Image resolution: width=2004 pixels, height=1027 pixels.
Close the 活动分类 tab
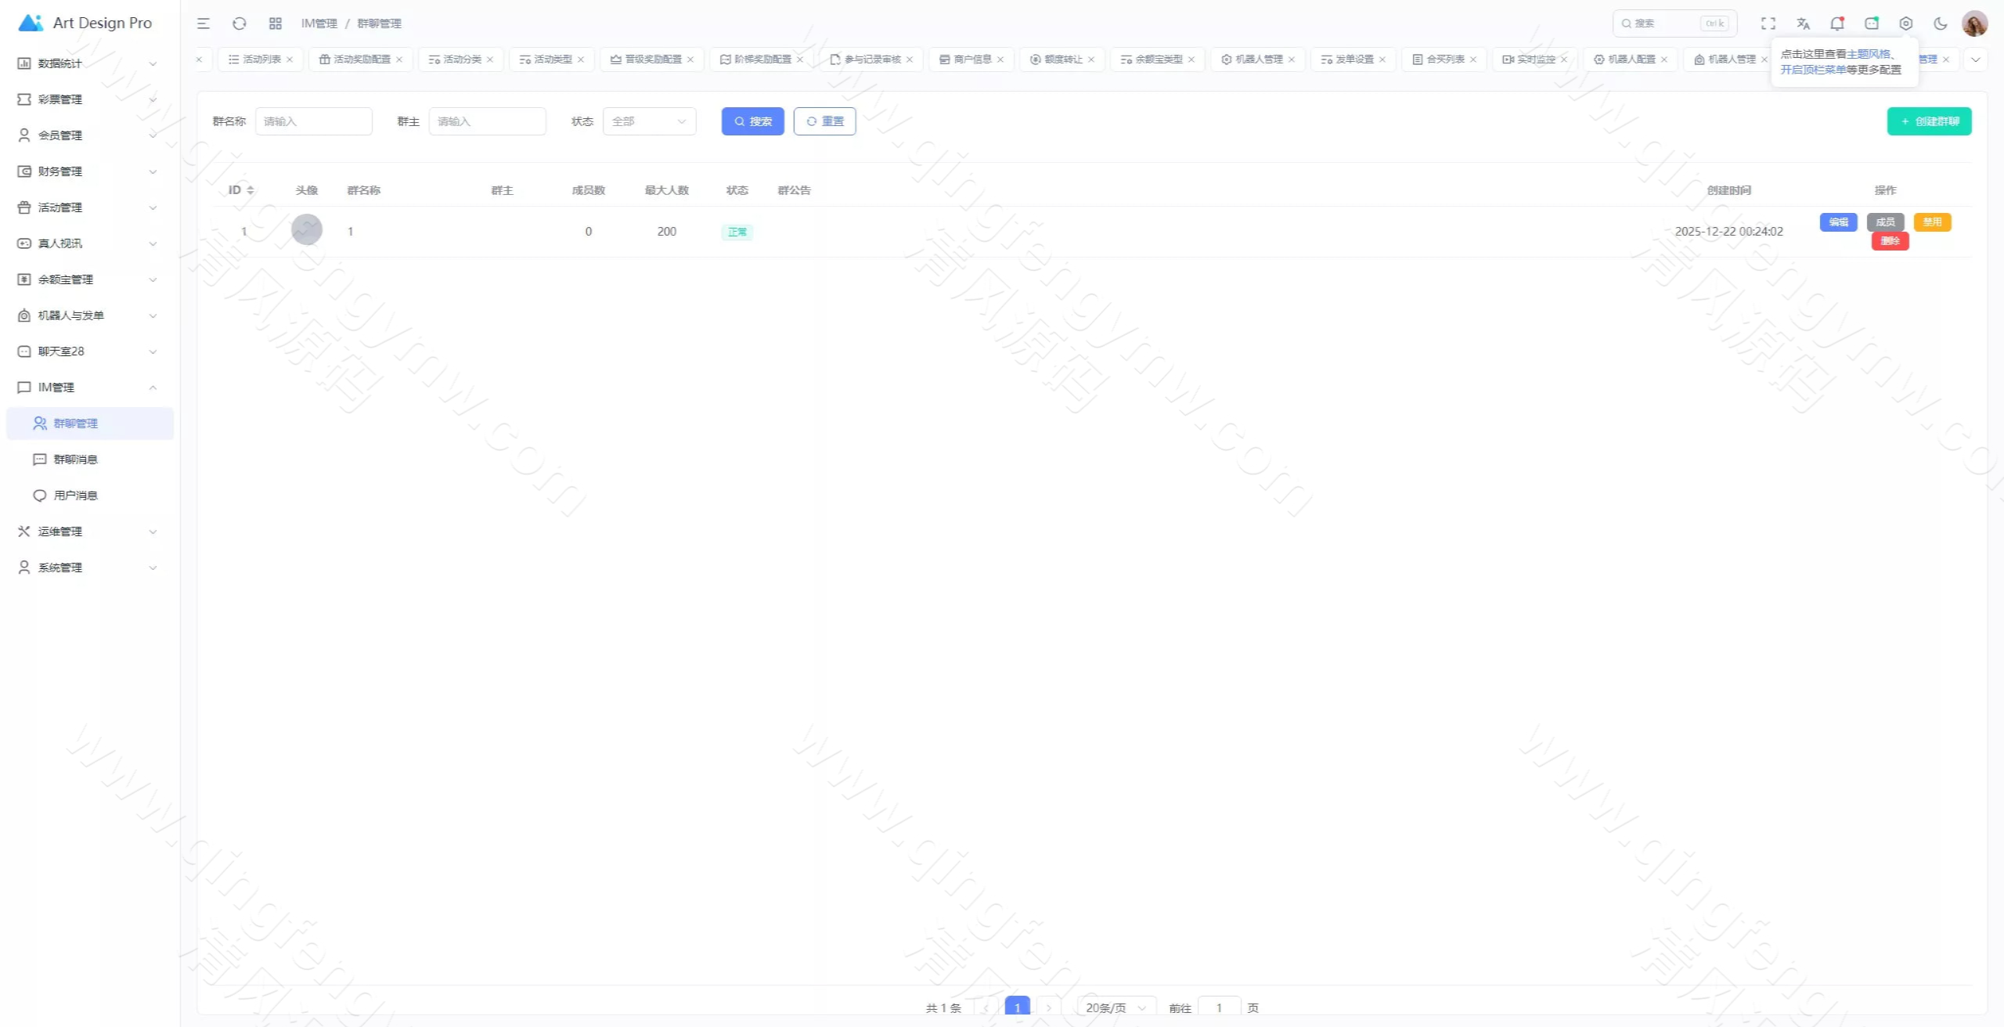pyautogui.click(x=490, y=59)
